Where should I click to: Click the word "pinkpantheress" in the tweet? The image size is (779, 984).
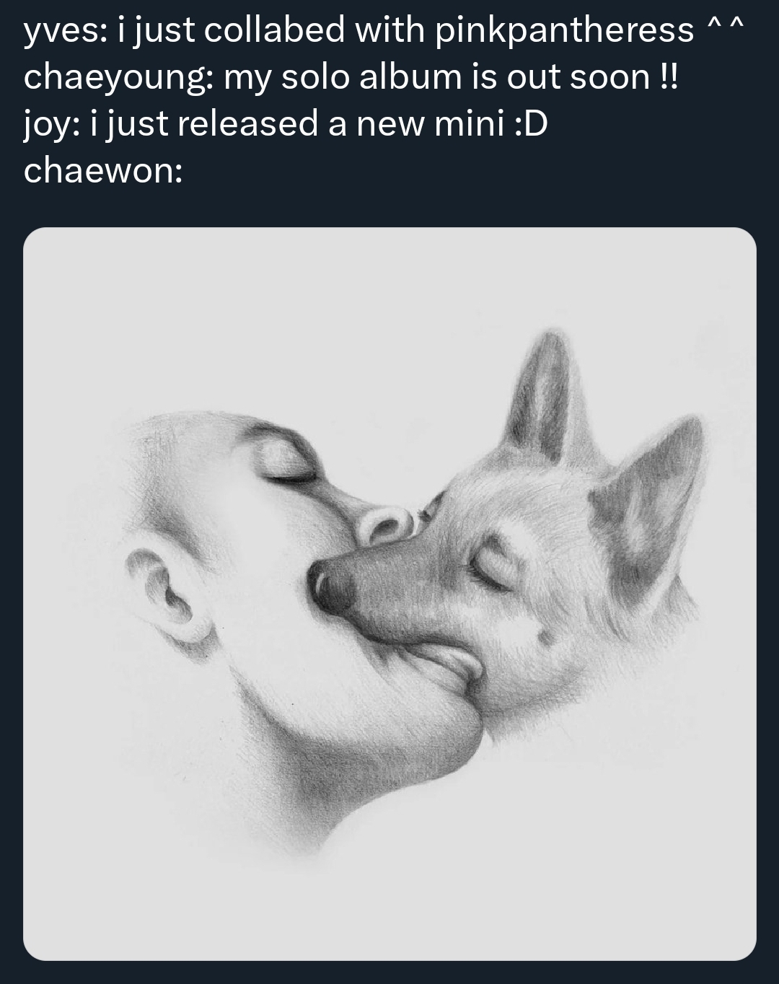pos(565,30)
